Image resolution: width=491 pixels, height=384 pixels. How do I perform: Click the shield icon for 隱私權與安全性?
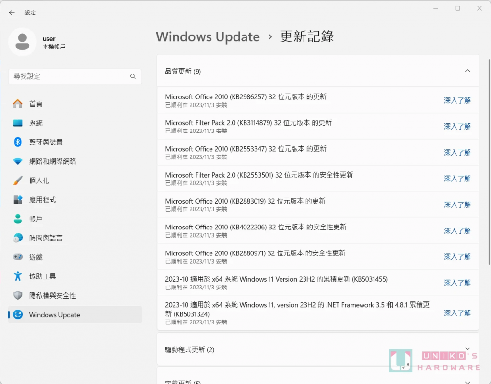click(x=18, y=295)
